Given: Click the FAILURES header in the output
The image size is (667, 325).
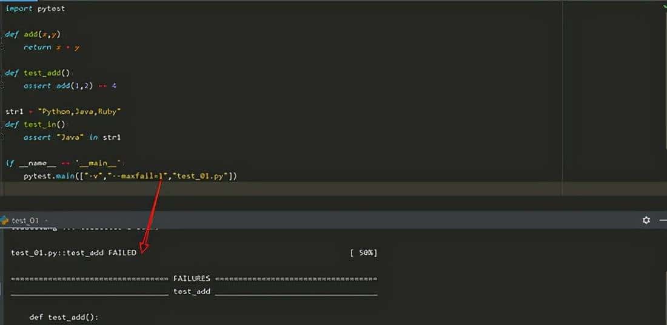Looking at the screenshot, I should 192,278.
